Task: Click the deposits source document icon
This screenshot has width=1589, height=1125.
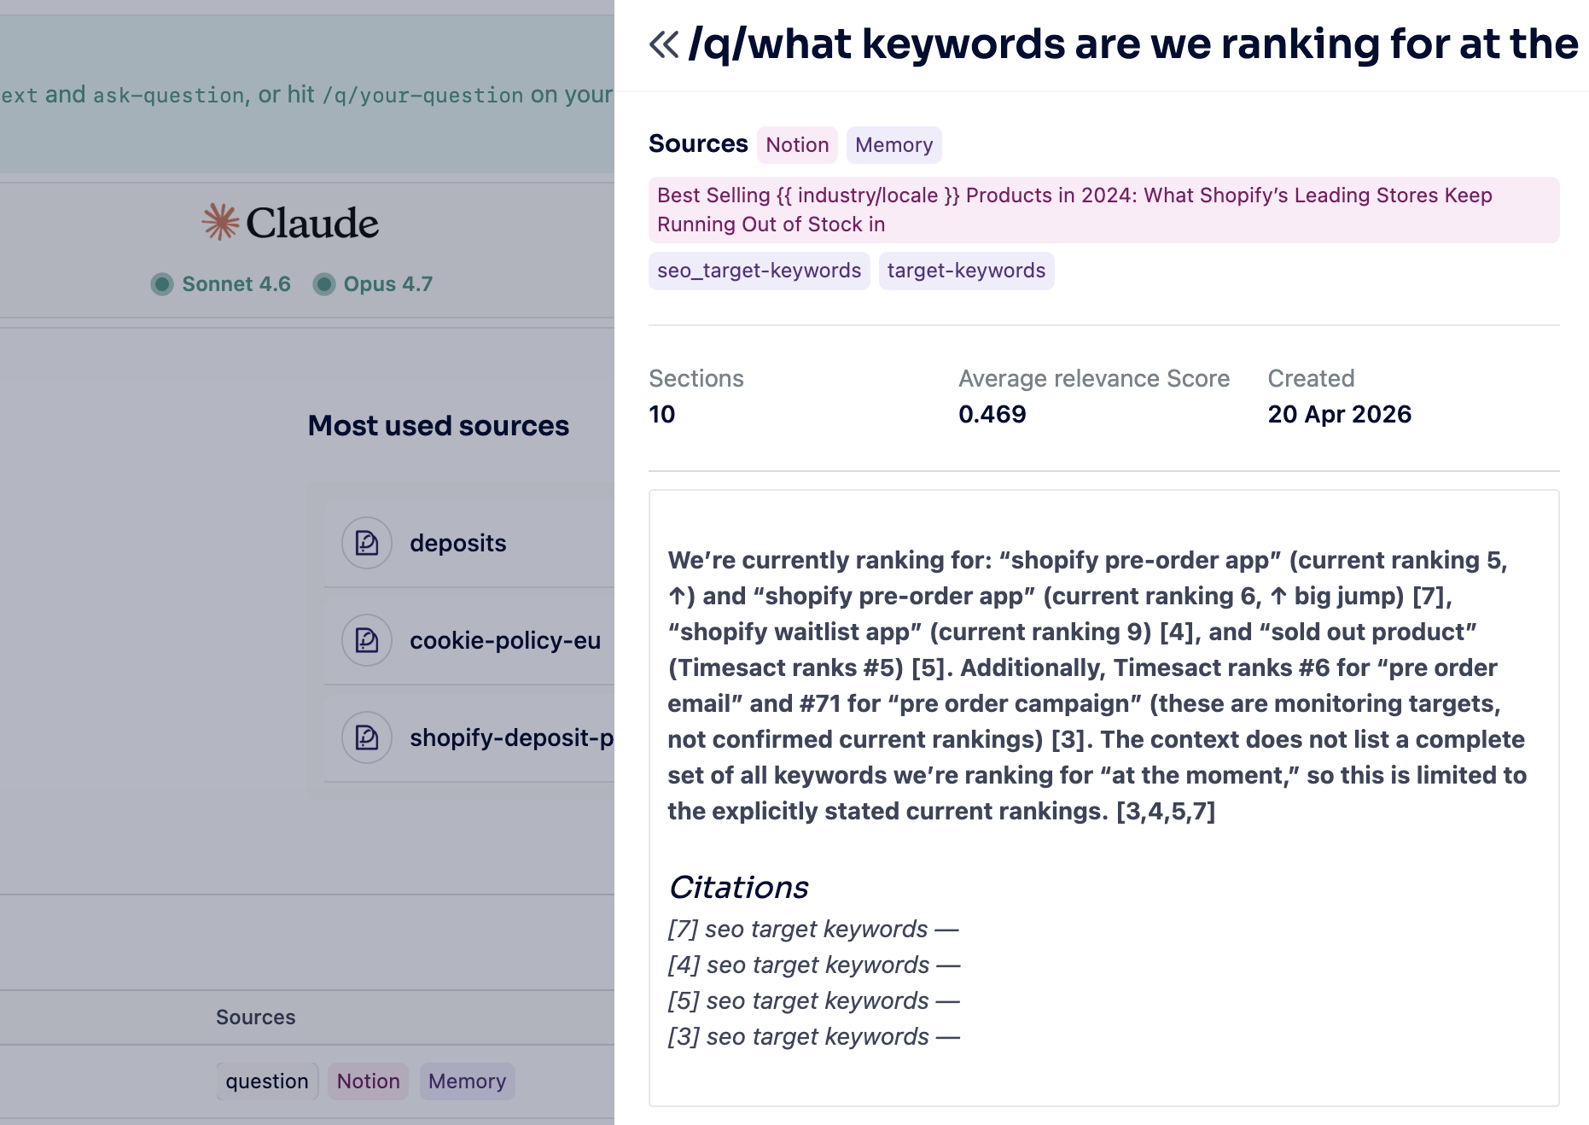Action: pyautogui.click(x=367, y=543)
